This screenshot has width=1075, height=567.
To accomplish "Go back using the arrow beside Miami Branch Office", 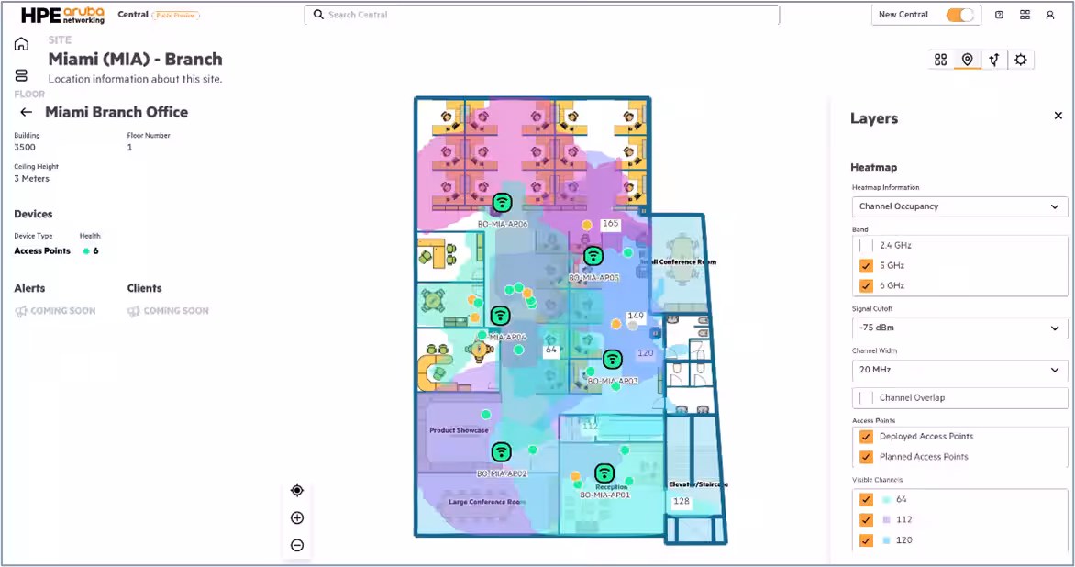I will pos(26,112).
